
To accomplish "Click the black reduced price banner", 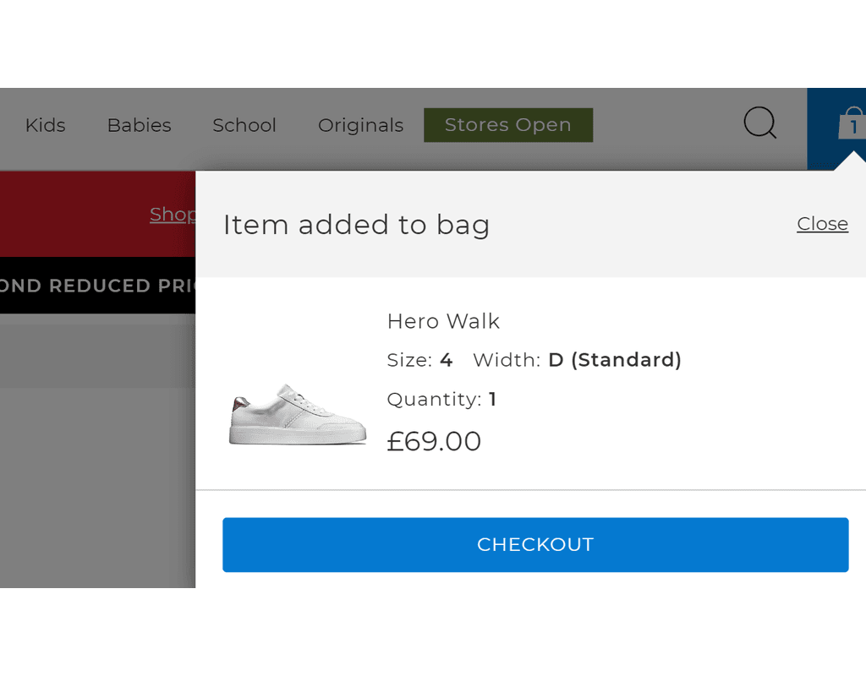I will [x=97, y=286].
